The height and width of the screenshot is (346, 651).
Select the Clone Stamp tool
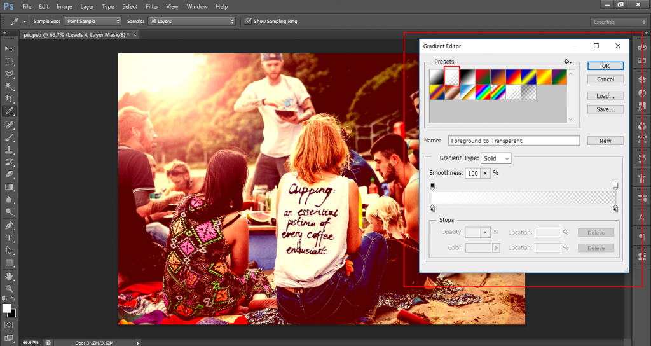click(9, 149)
